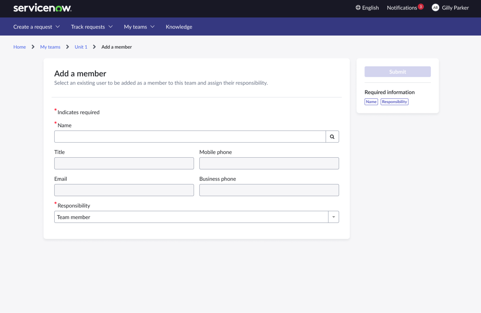Click the globe language icon
481x313 pixels.
pos(358,8)
